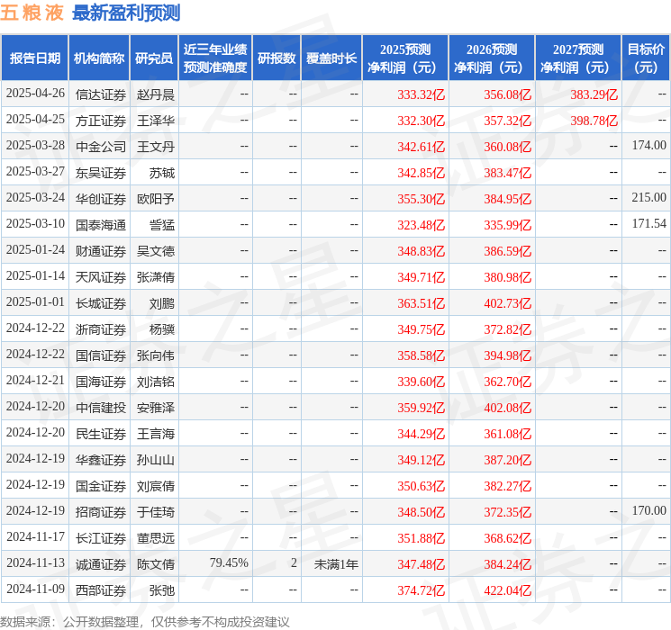The image size is (671, 630).
Task: Click the 研究员 column header
Action: tap(154, 58)
